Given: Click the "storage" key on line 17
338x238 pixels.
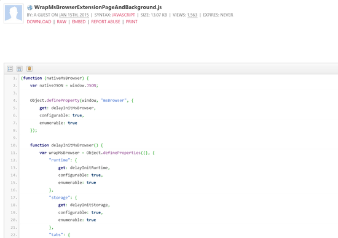Looking at the screenshot, I should [60, 198].
